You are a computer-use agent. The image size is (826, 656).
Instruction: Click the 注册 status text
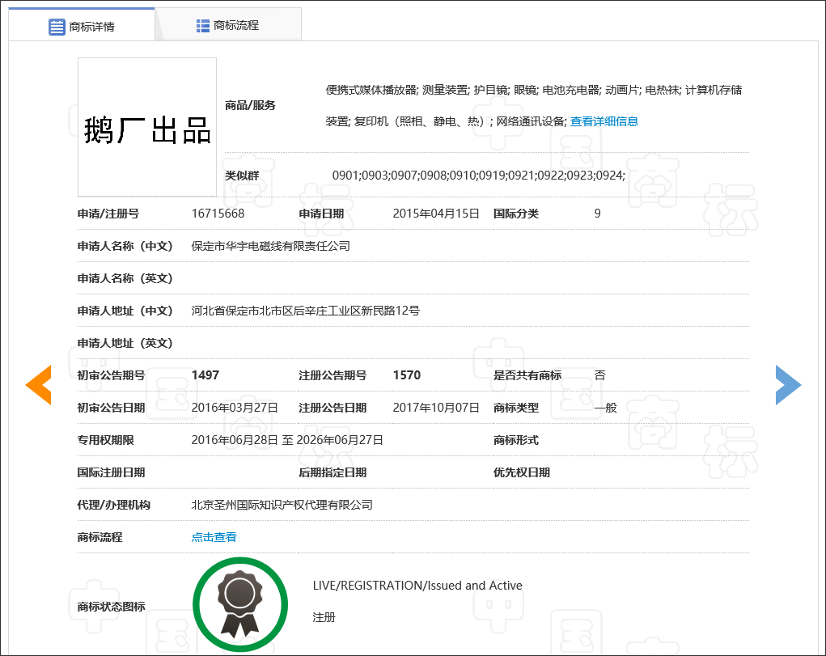click(324, 617)
